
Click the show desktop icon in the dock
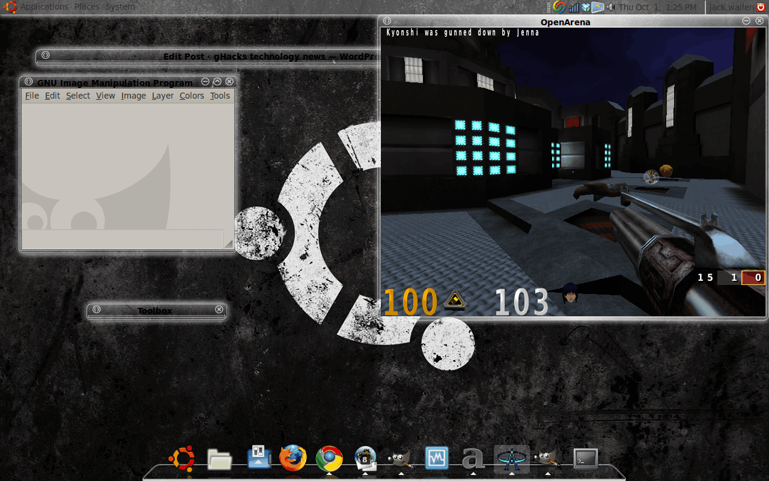tap(259, 456)
